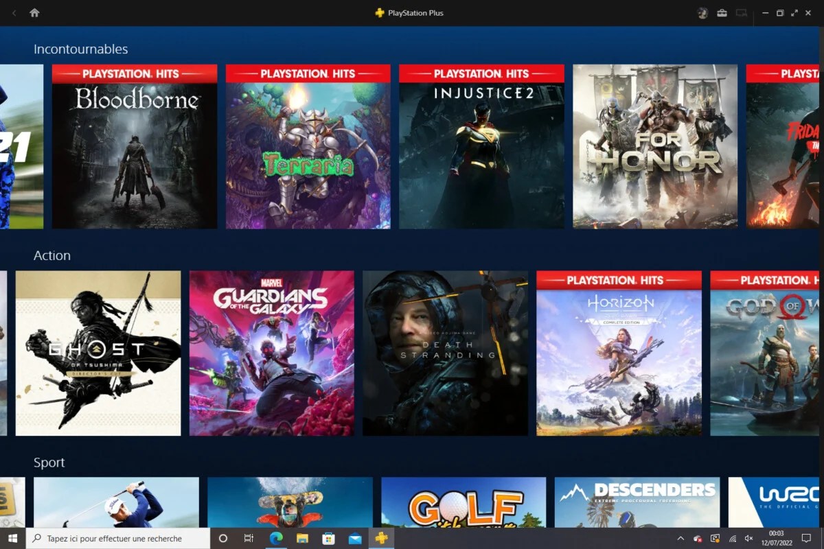Open the For Honor game tile
This screenshot has height=549, width=824.
(x=655, y=146)
